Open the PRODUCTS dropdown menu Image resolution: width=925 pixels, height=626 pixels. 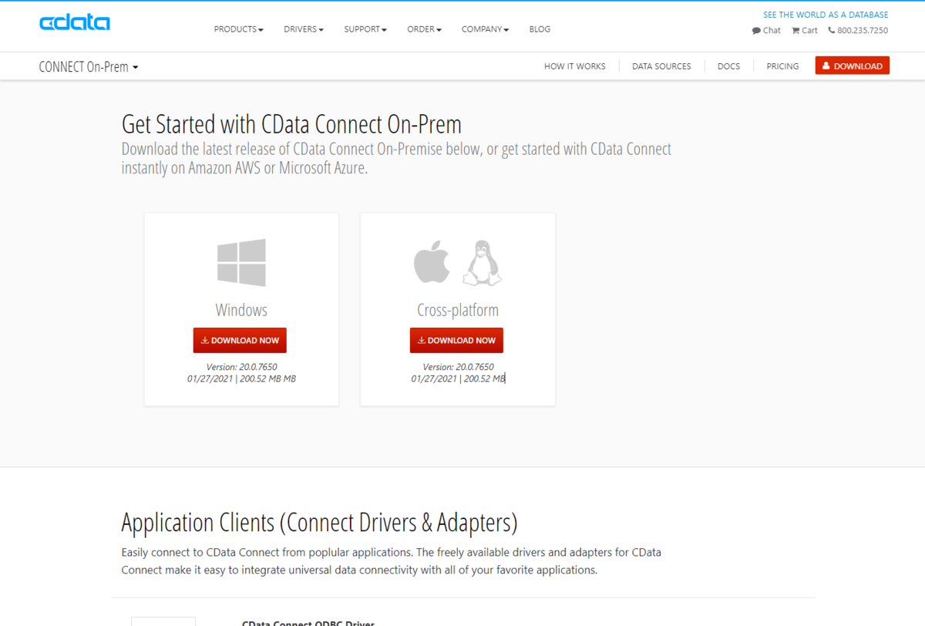tap(239, 29)
